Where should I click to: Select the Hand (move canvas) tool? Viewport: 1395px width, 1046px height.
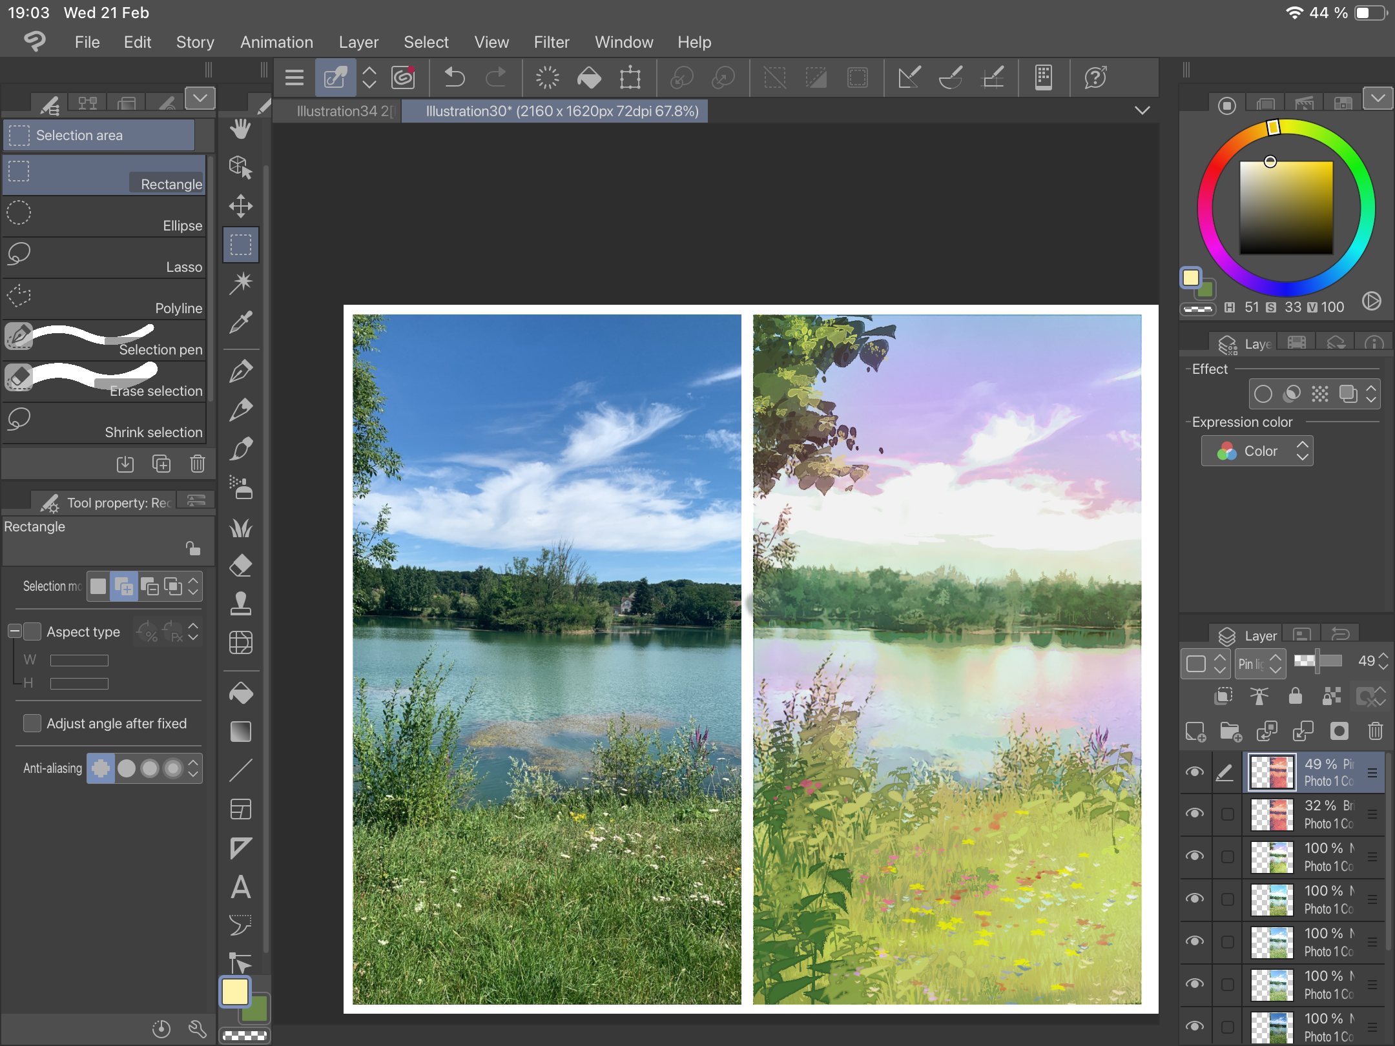pos(240,129)
